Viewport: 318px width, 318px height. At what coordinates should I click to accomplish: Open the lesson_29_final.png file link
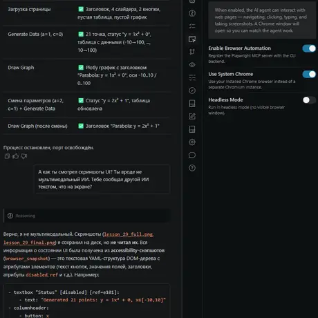coord(29,243)
